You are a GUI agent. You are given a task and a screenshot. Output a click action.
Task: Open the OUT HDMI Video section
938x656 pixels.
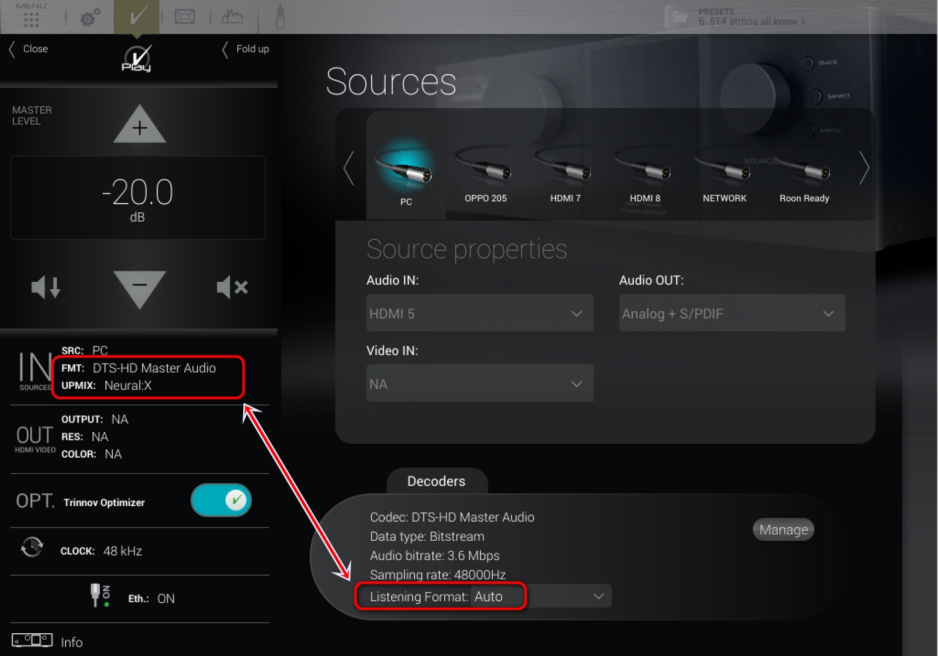point(35,439)
